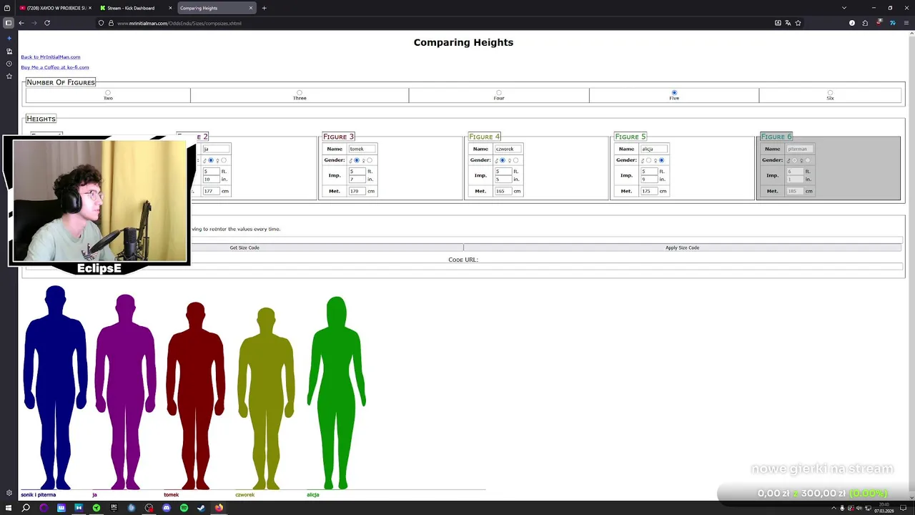Click the Code URL text field
The image size is (915, 515).
pyautogui.click(x=463, y=268)
